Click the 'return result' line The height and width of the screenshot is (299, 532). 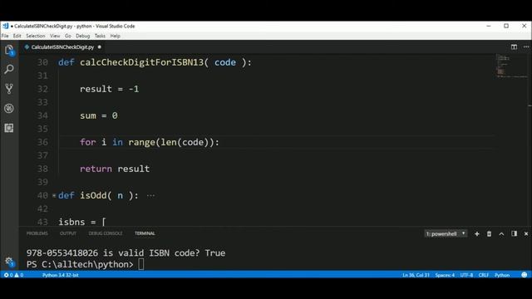pyautogui.click(x=115, y=169)
